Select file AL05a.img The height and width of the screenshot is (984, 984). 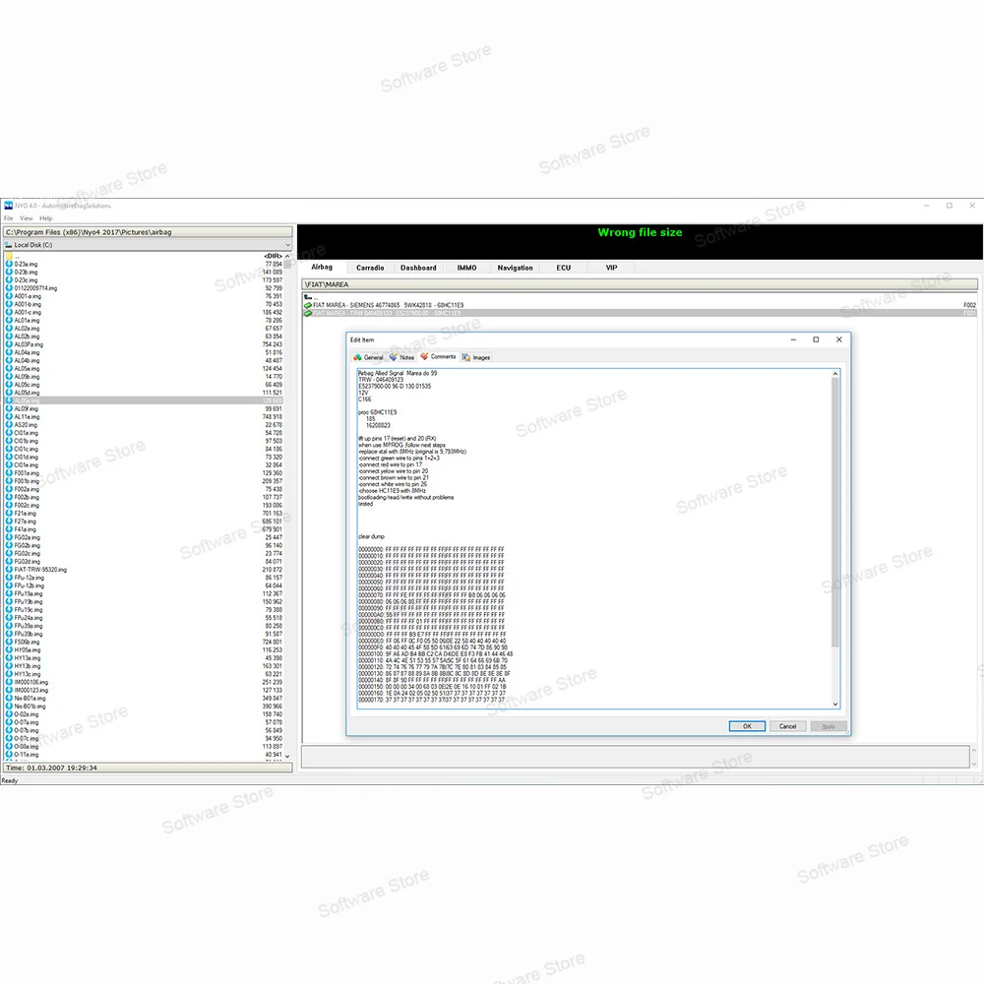pos(144,368)
